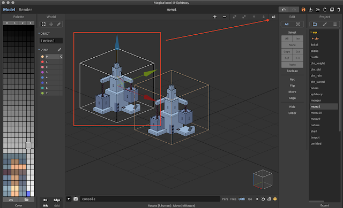Take a snapshot with the camera icon
The height and width of the screenshot is (208, 343).
(x=76, y=199)
